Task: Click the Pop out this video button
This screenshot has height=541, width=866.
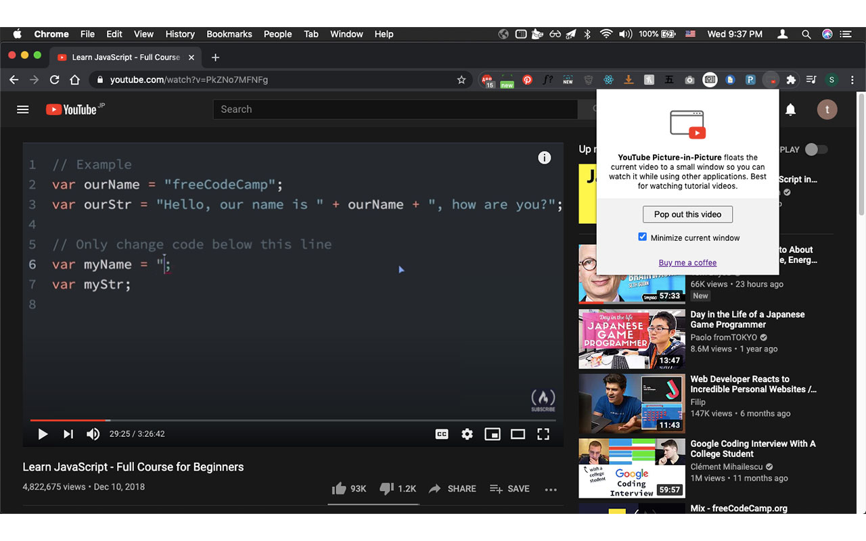Action: 687,214
